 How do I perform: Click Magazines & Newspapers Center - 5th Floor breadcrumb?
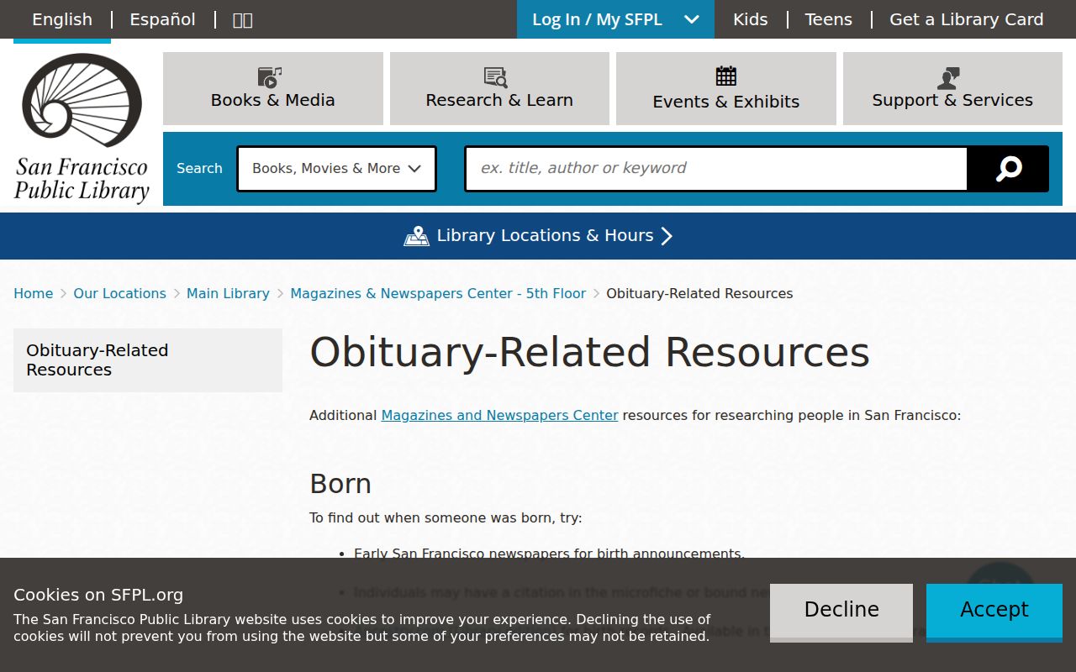438,293
